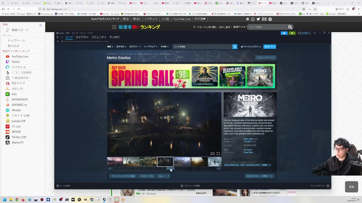Click screenshot strip scrollbar handle

click(170, 168)
